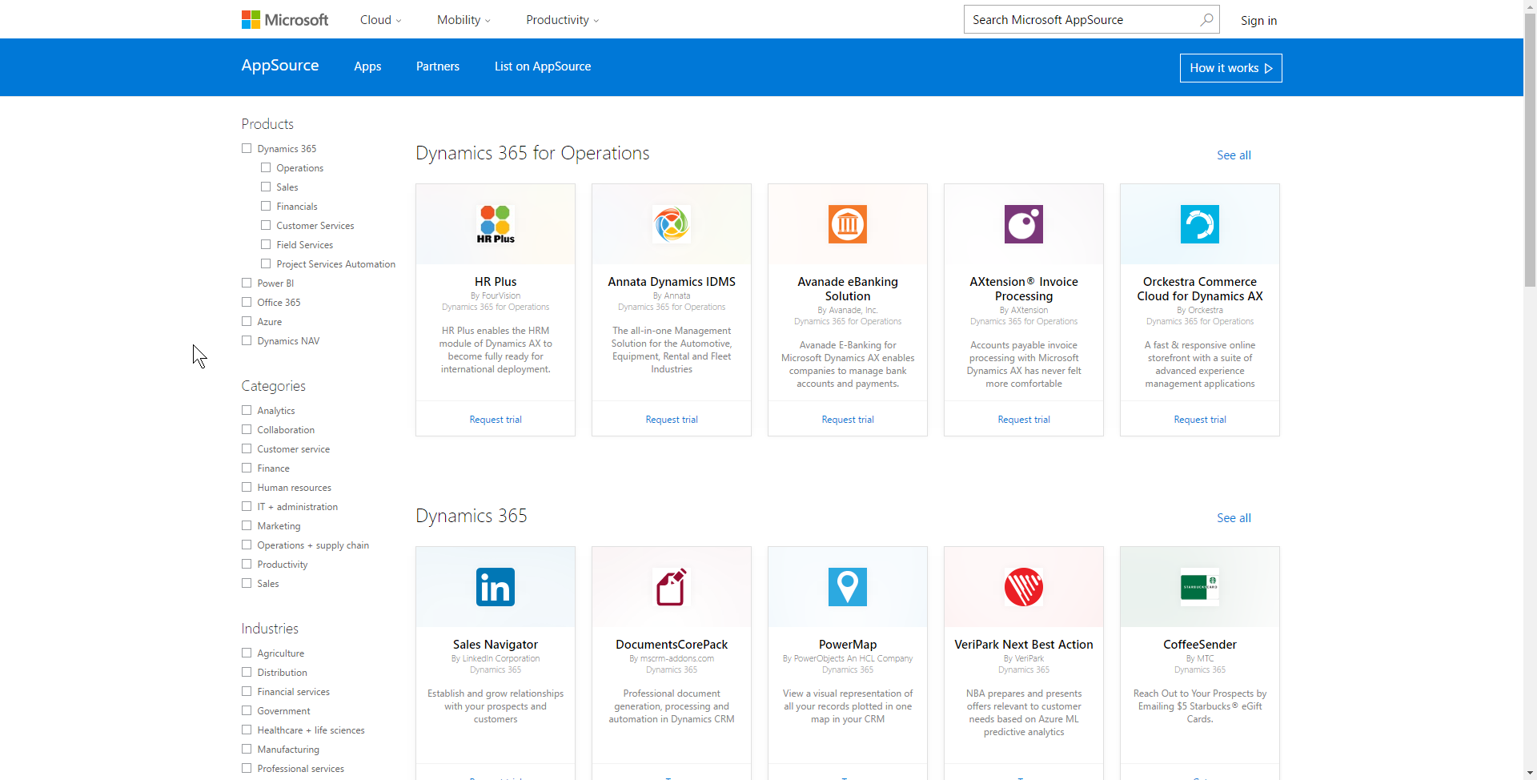1537x780 pixels.
Task: Expand the Productivity dropdown menu
Action: (562, 20)
